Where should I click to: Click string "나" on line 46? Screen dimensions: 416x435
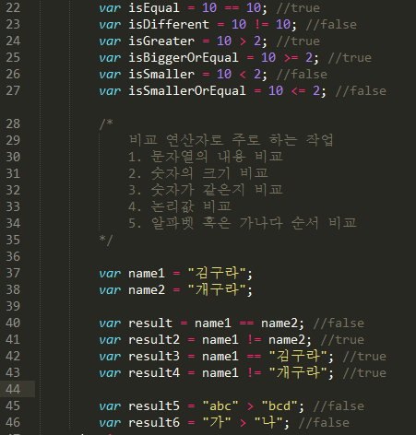pos(268,422)
